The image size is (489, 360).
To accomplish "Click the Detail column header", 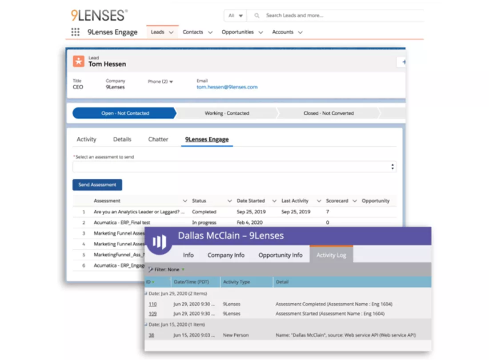I will (353, 282).
